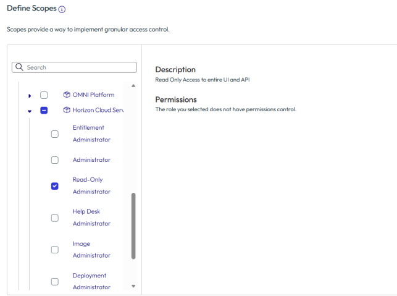The height and width of the screenshot is (296, 397).
Task: Check the Image Administrator checkbox
Action: (x=55, y=250)
